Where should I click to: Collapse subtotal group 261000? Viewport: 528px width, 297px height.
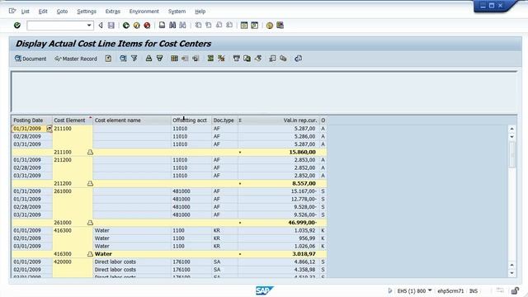(90, 223)
